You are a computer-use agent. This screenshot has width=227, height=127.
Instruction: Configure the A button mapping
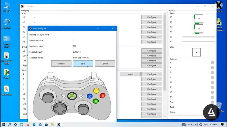click(x=152, y=74)
